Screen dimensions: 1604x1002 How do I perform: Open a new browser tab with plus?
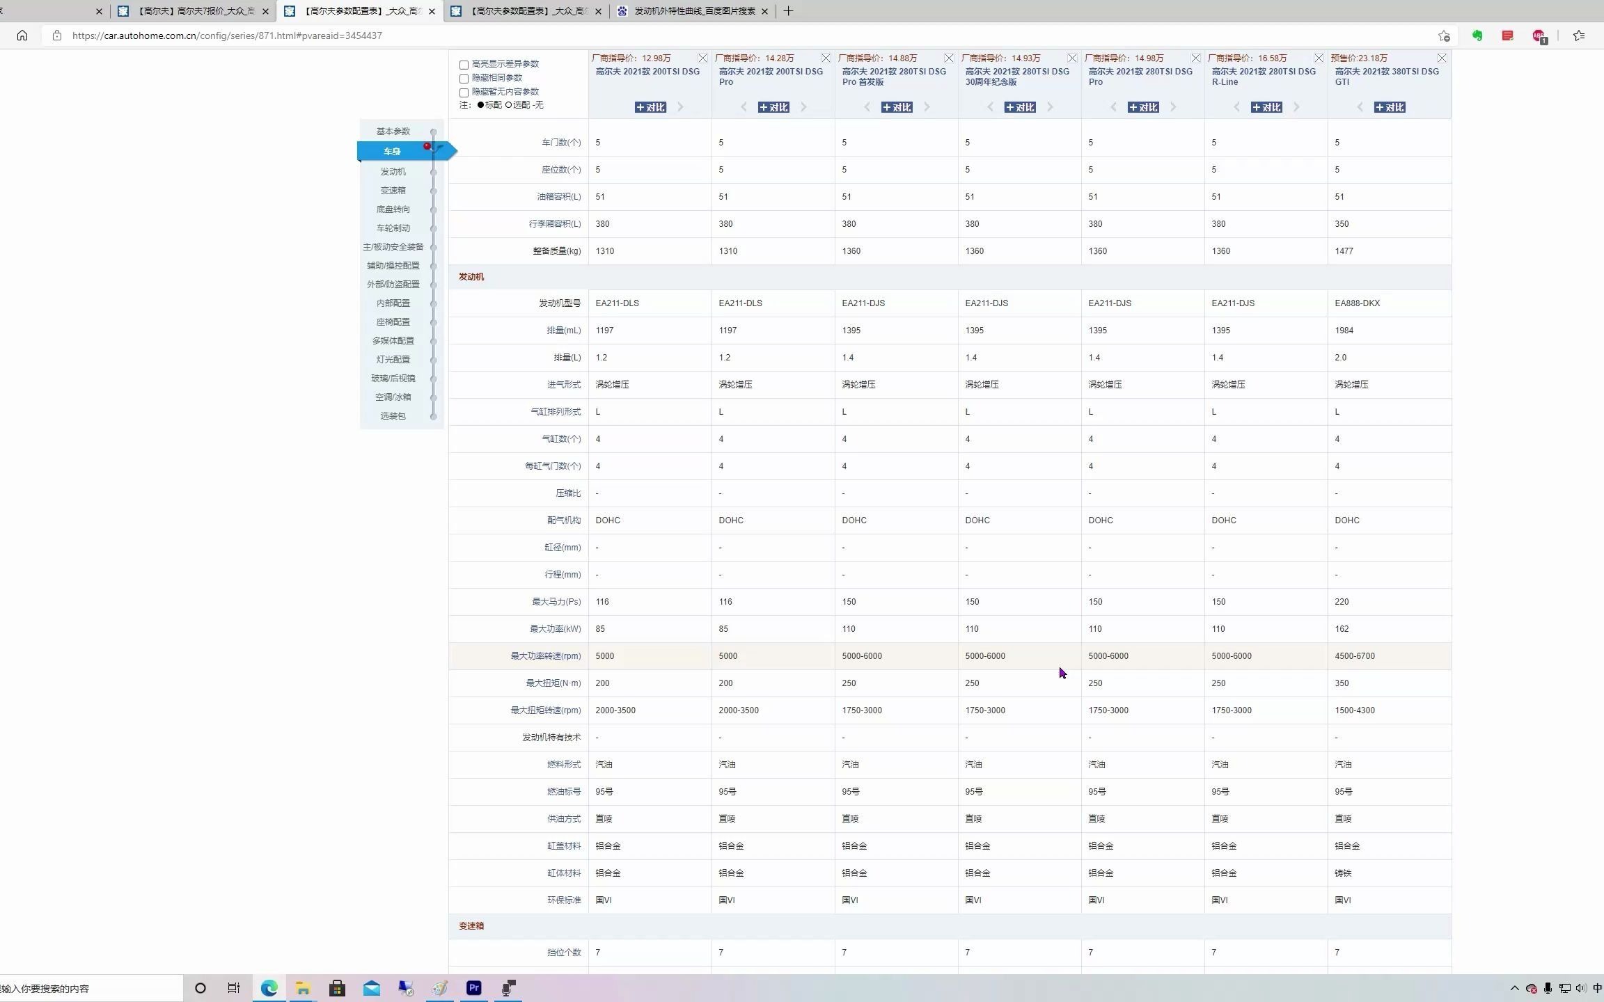pyautogui.click(x=788, y=11)
